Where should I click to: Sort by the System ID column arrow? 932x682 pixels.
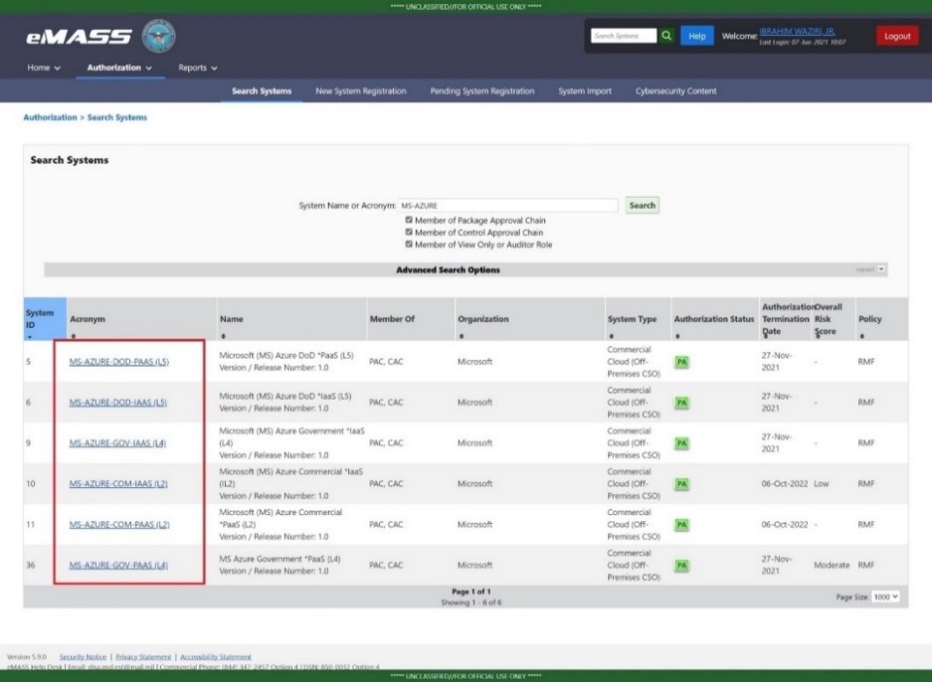[x=30, y=336]
